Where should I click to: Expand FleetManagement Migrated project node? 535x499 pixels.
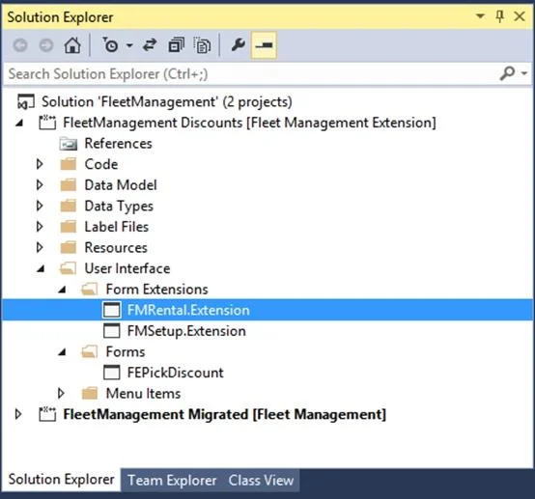tap(18, 414)
